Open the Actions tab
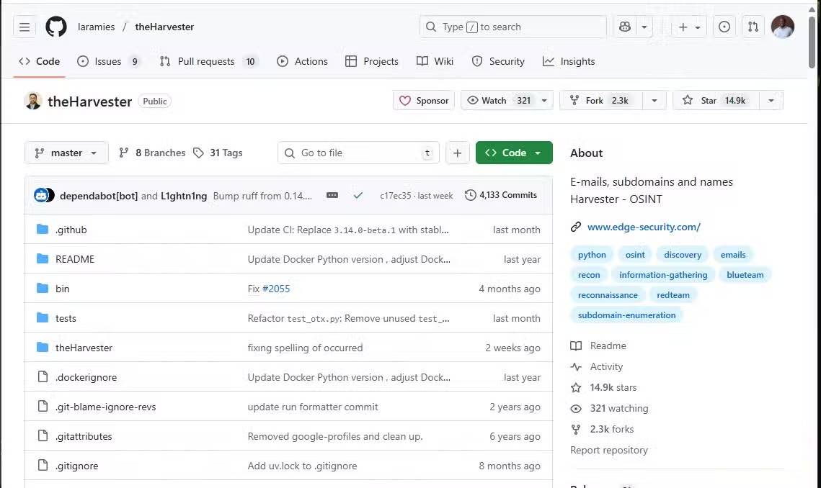The image size is (821, 488). click(302, 61)
